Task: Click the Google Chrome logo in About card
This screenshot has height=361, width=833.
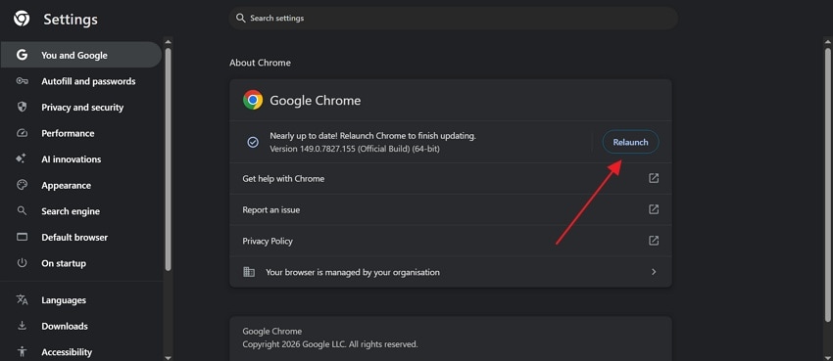Action: click(x=253, y=100)
